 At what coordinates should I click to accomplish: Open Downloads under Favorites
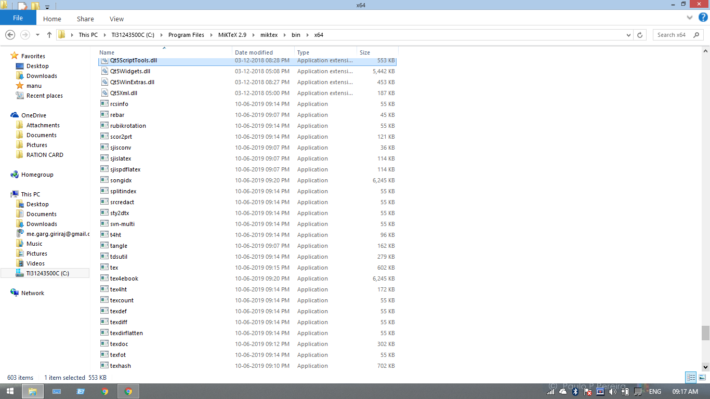click(x=42, y=76)
